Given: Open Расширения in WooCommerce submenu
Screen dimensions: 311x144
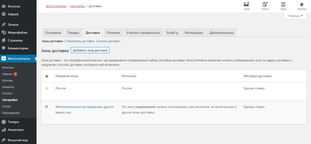Looking at the screenshot, I should tap(11, 113).
